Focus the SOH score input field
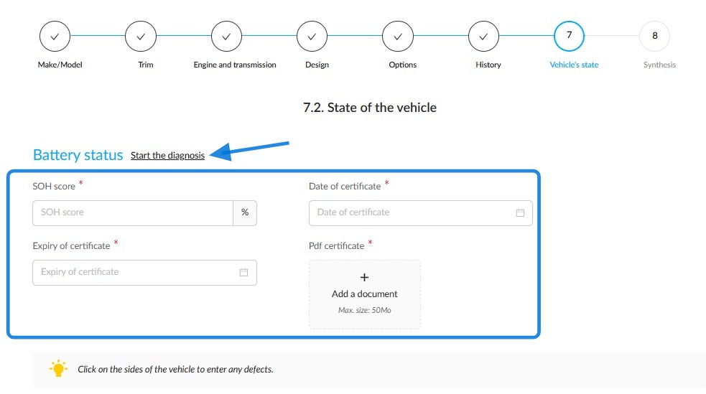706x394 pixels. pos(133,212)
